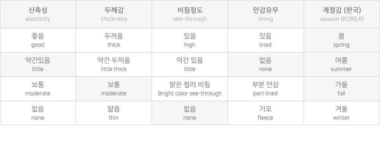
Task: Click the 없음 none elasticity cell
Action: click(x=38, y=113)
